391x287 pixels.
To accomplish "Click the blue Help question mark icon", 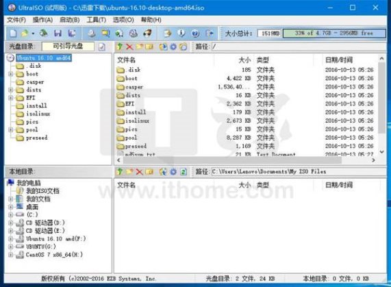I will (195, 33).
